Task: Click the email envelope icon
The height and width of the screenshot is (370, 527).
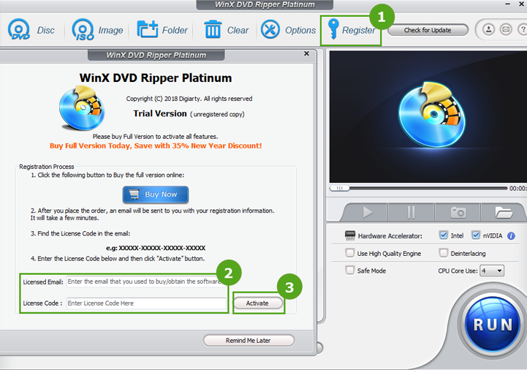Action: click(x=506, y=29)
